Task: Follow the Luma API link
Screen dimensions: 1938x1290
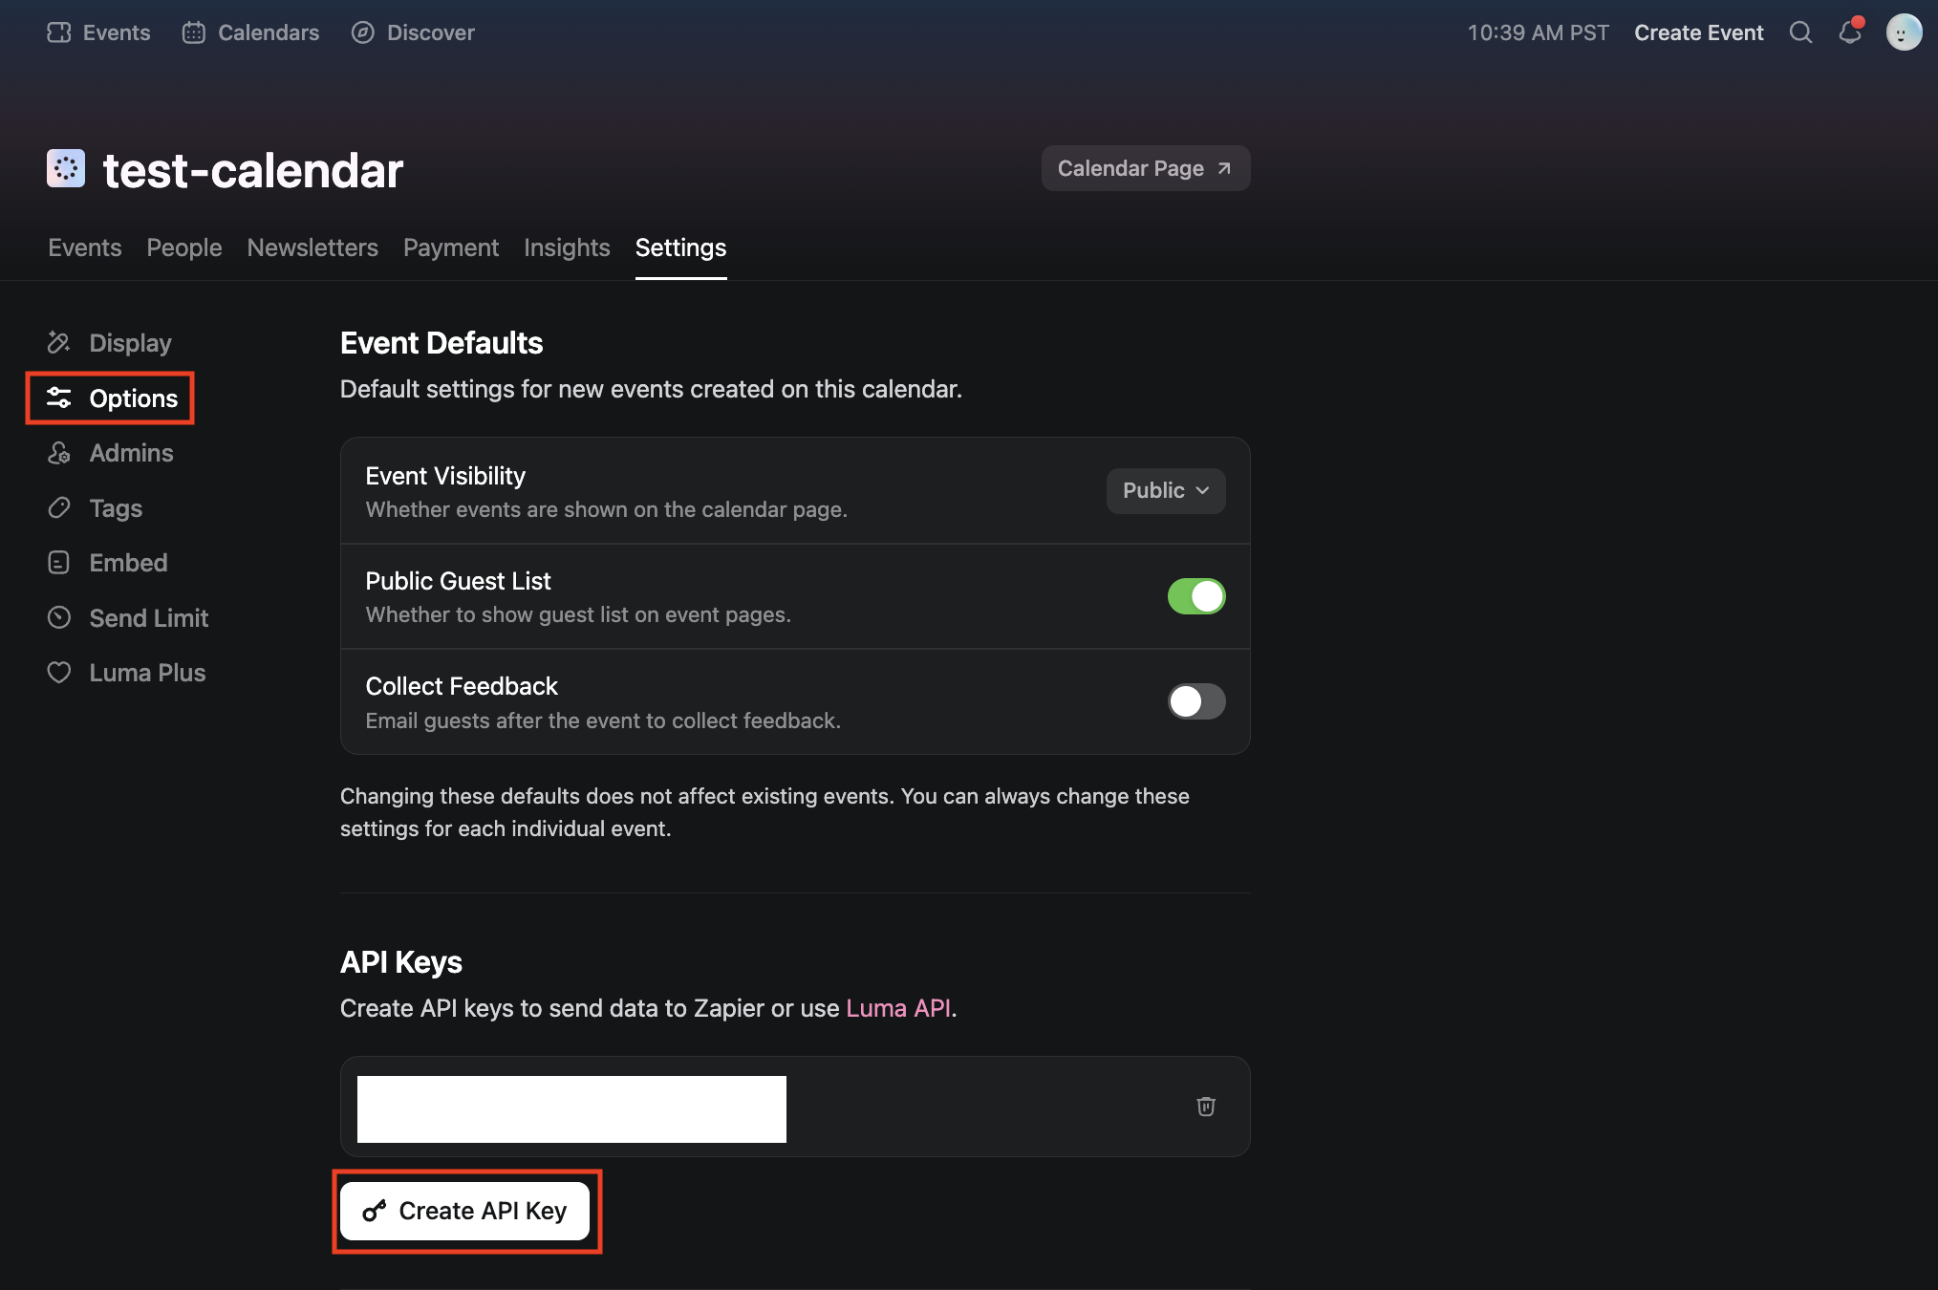Action: click(x=897, y=1008)
